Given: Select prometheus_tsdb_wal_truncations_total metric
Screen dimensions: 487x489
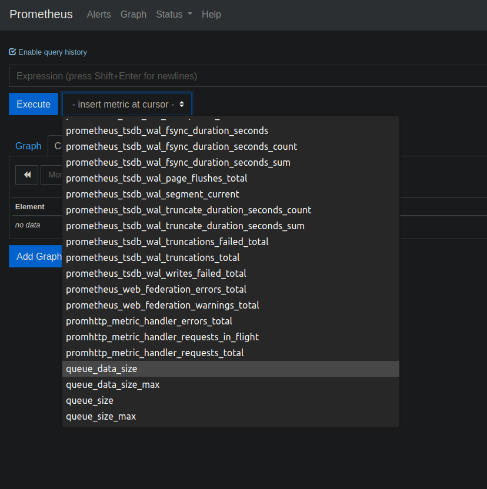Looking at the screenshot, I should point(231,257).
